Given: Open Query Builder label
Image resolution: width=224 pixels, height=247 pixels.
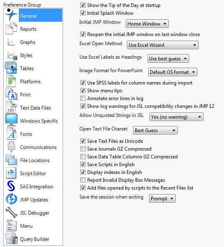Looking at the screenshot, I should tap(35, 239).
